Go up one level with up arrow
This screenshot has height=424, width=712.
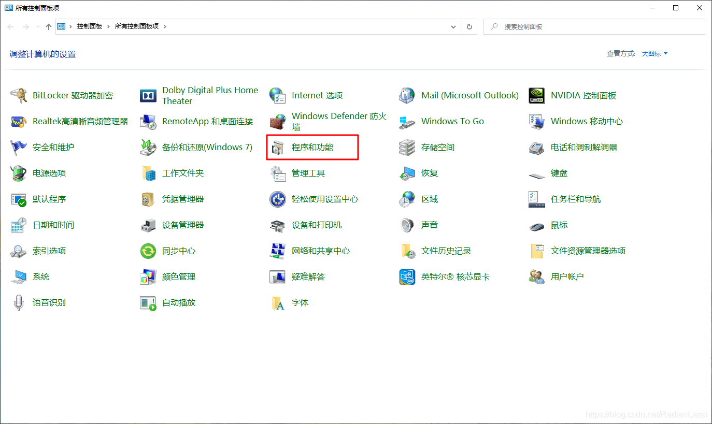point(49,26)
